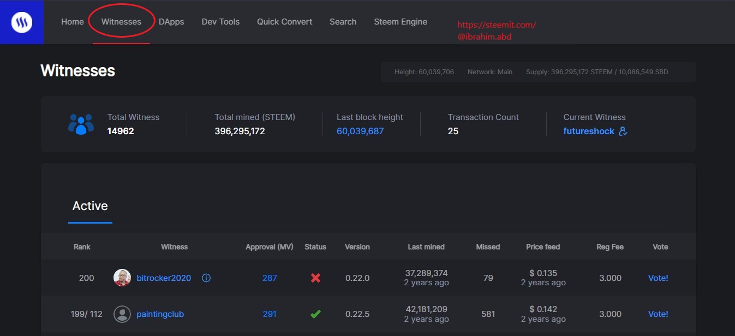Go to the DApps page
Screen dimensions: 735x336
[x=171, y=22]
